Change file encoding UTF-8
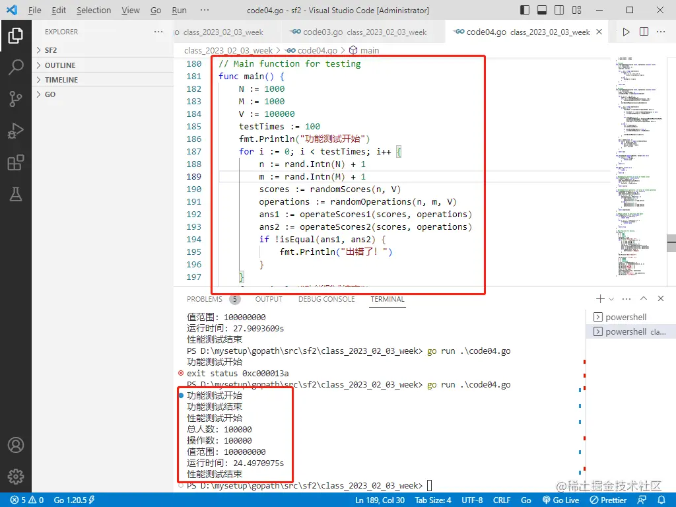The height and width of the screenshot is (507, 676). click(x=472, y=500)
